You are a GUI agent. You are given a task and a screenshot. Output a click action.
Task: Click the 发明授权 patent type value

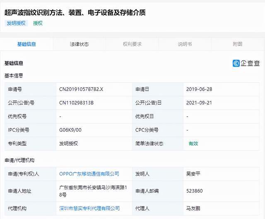tap(68, 144)
